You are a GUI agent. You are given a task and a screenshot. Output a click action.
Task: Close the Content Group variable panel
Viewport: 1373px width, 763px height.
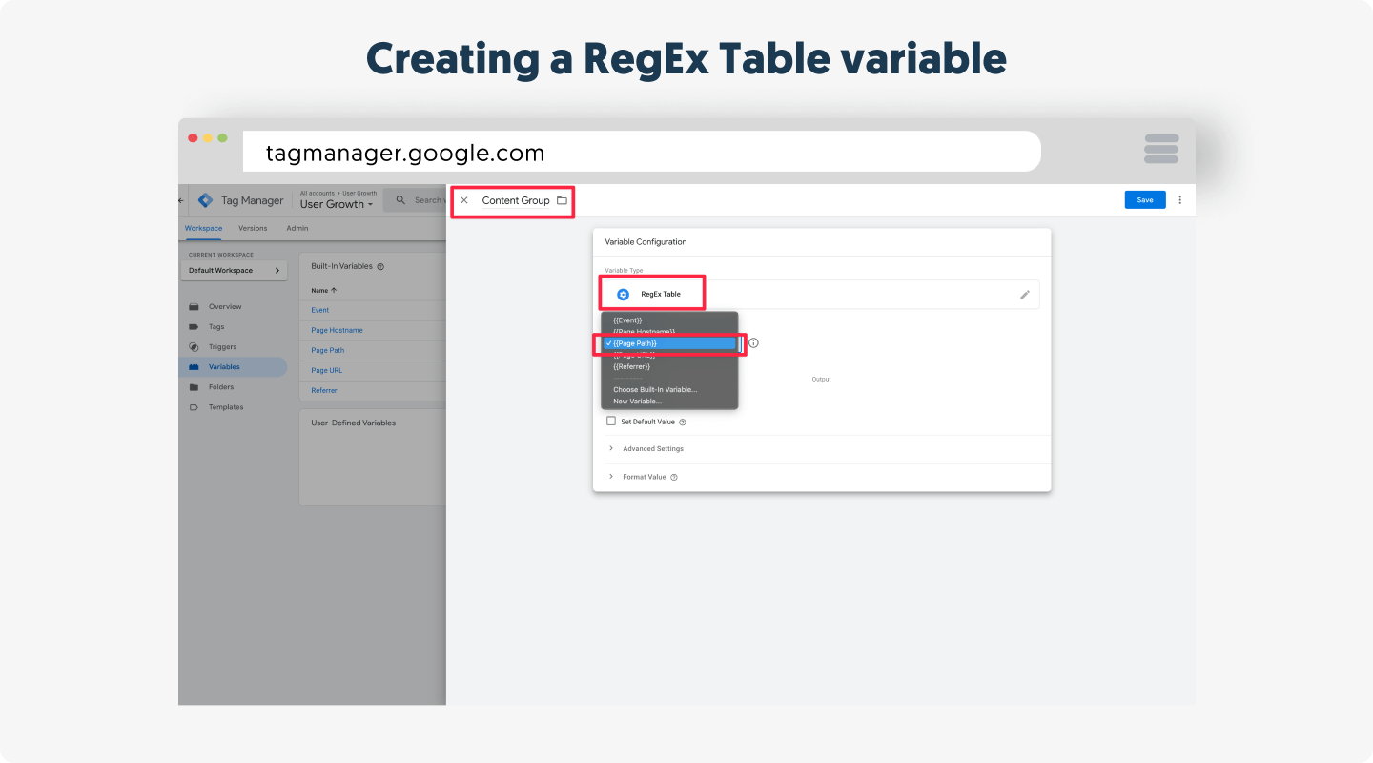[x=464, y=200]
